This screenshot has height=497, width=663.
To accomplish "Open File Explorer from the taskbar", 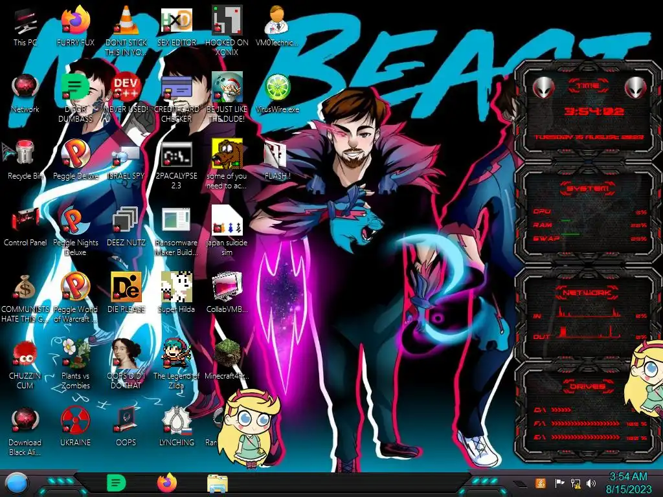I will tap(218, 483).
